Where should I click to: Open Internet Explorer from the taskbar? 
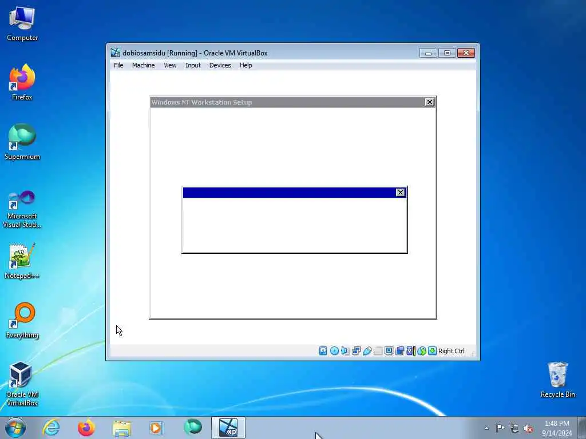coord(51,428)
